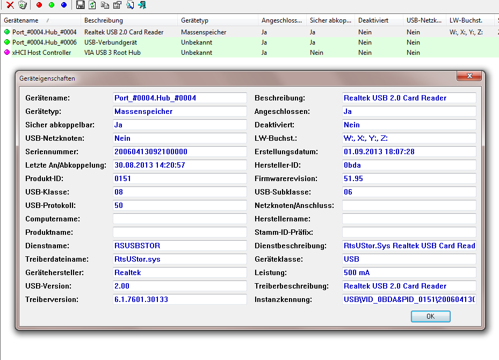Viewport: 499px width, 360px height.
Task: Click green status dot of Port_#0004.Hub_#0004 row
Action: pyautogui.click(x=6, y=32)
